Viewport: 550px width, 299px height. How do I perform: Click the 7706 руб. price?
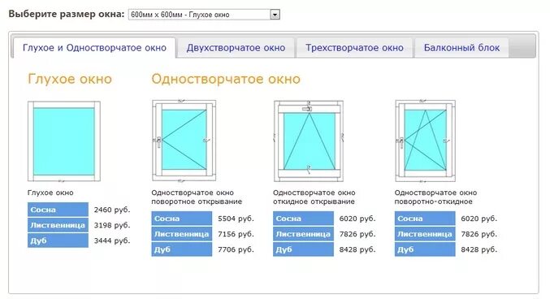236,249
